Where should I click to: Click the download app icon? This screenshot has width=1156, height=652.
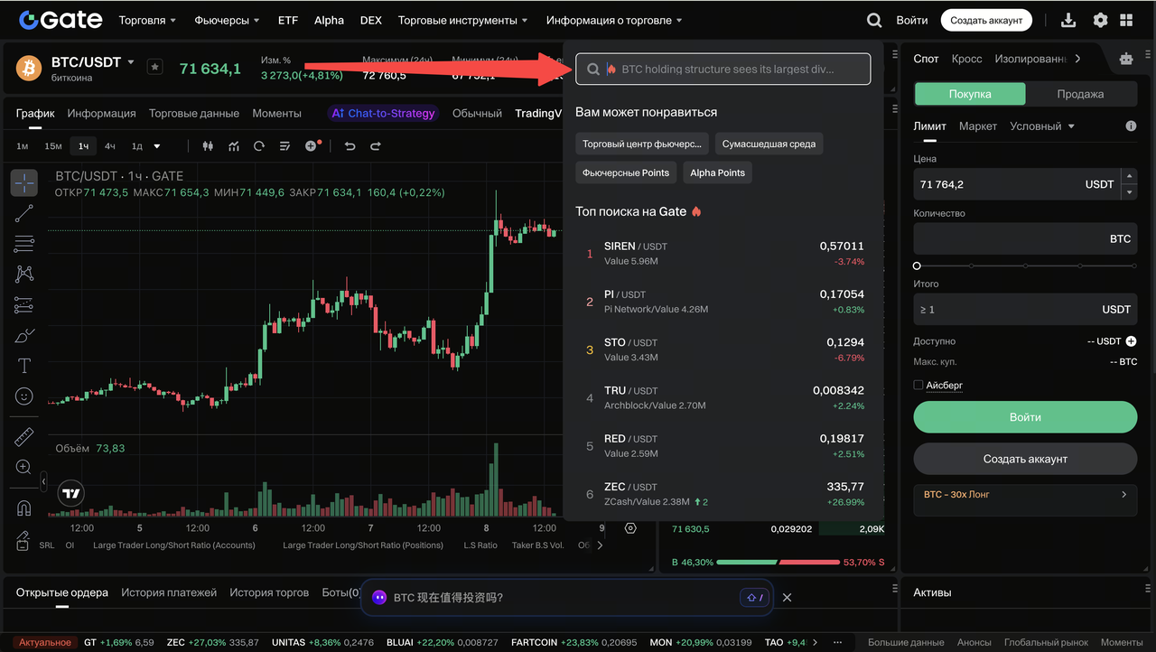(x=1068, y=20)
